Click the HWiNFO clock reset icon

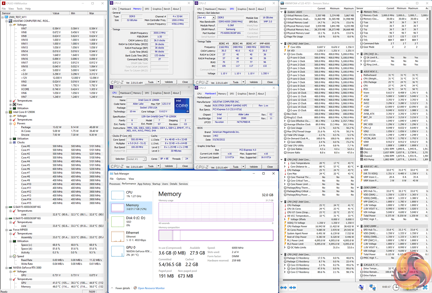[396, 287]
